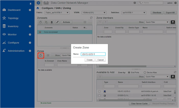Screen dimensions: 179x108
Task: Refresh the Zonesets panel
Action: tap(91, 18)
